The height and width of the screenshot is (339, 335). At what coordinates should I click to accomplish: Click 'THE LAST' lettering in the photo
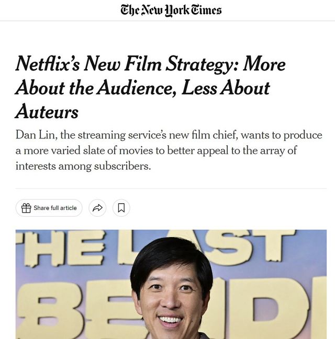coord(156,248)
